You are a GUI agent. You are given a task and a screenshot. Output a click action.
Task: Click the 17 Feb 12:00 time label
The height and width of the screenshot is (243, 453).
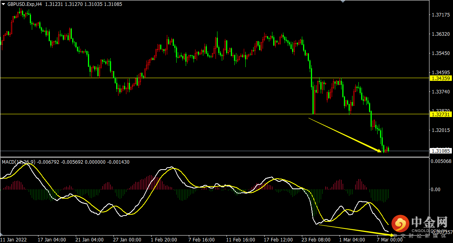[x=278, y=240]
